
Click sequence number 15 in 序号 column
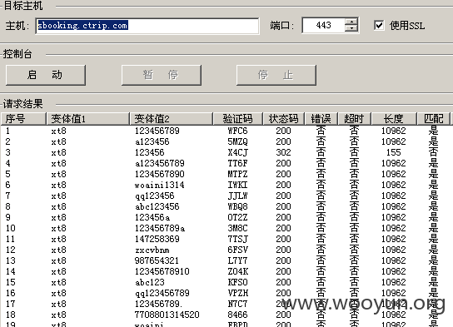(x=10, y=282)
